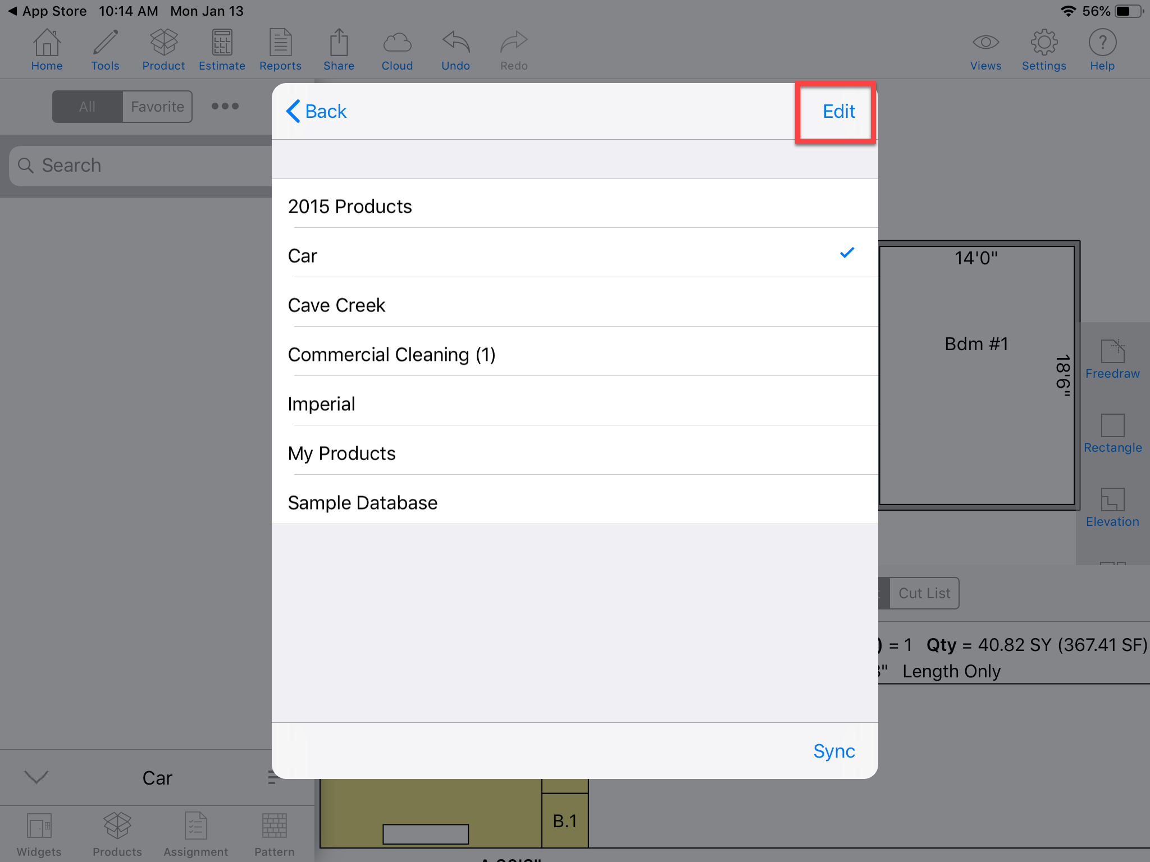The image size is (1150, 862).
Task: Select the Car database entry
Action: tap(573, 256)
